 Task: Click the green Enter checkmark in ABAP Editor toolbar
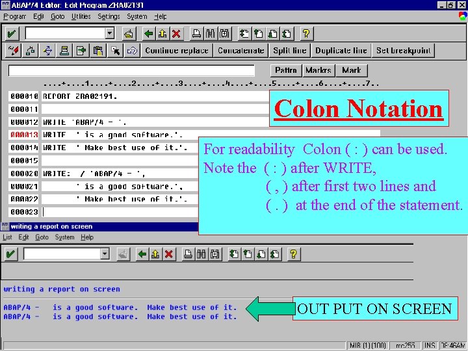pyautogui.click(x=12, y=33)
